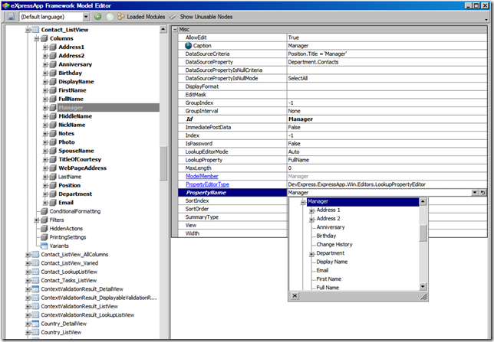
Task: Collapse the Contact_ListView node
Action: [x=28, y=30]
